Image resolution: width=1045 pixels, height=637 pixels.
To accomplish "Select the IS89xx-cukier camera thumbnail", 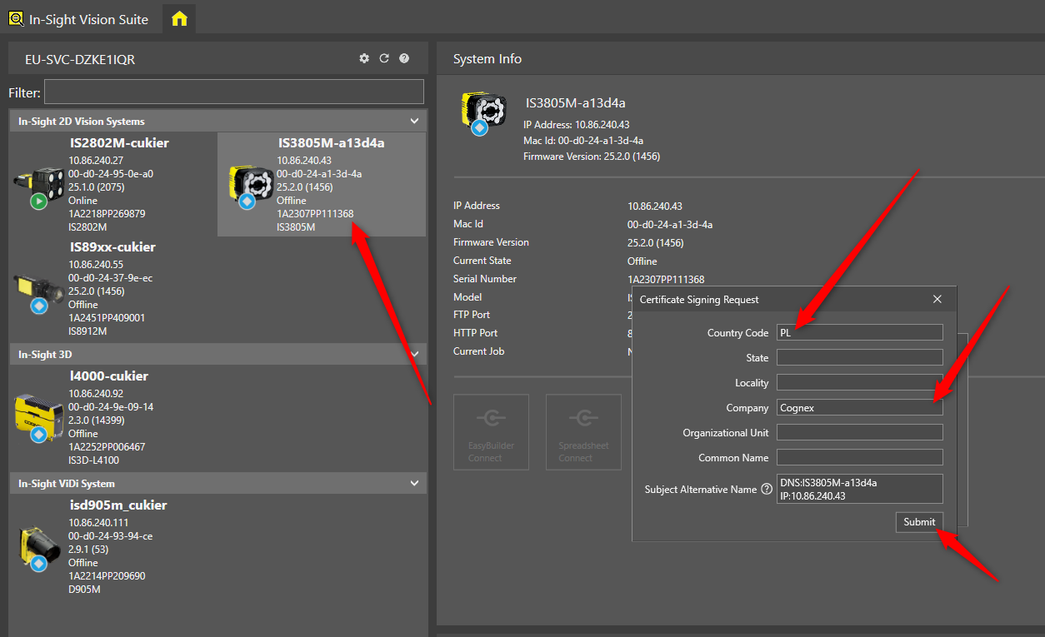I will [38, 293].
